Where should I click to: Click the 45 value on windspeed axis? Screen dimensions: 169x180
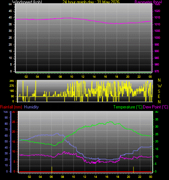(10, 11)
